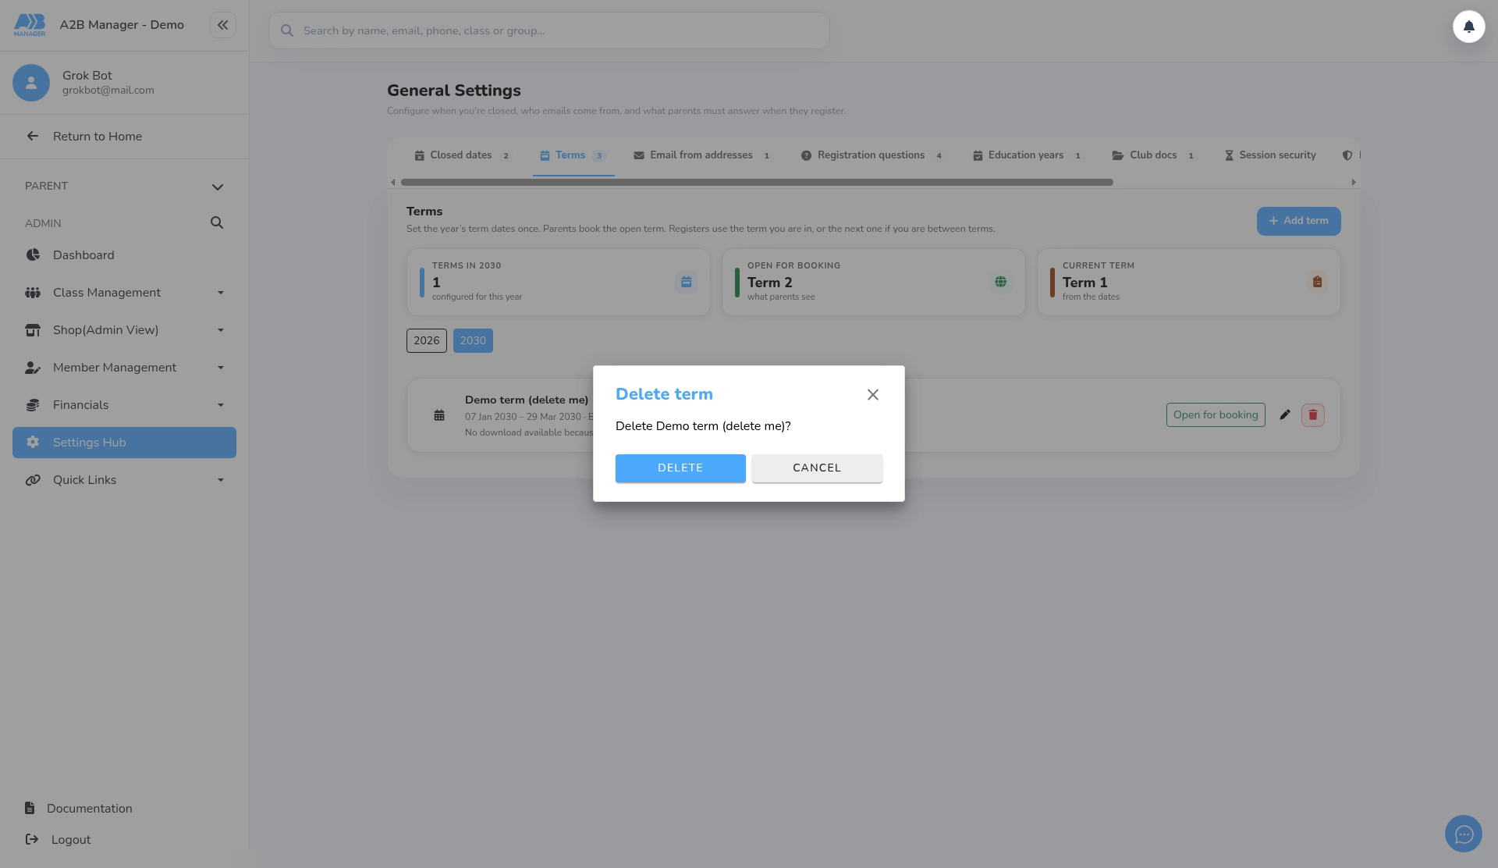Viewport: 1498px width, 868px height.
Task: Open the Session security tab
Action: [1270, 155]
